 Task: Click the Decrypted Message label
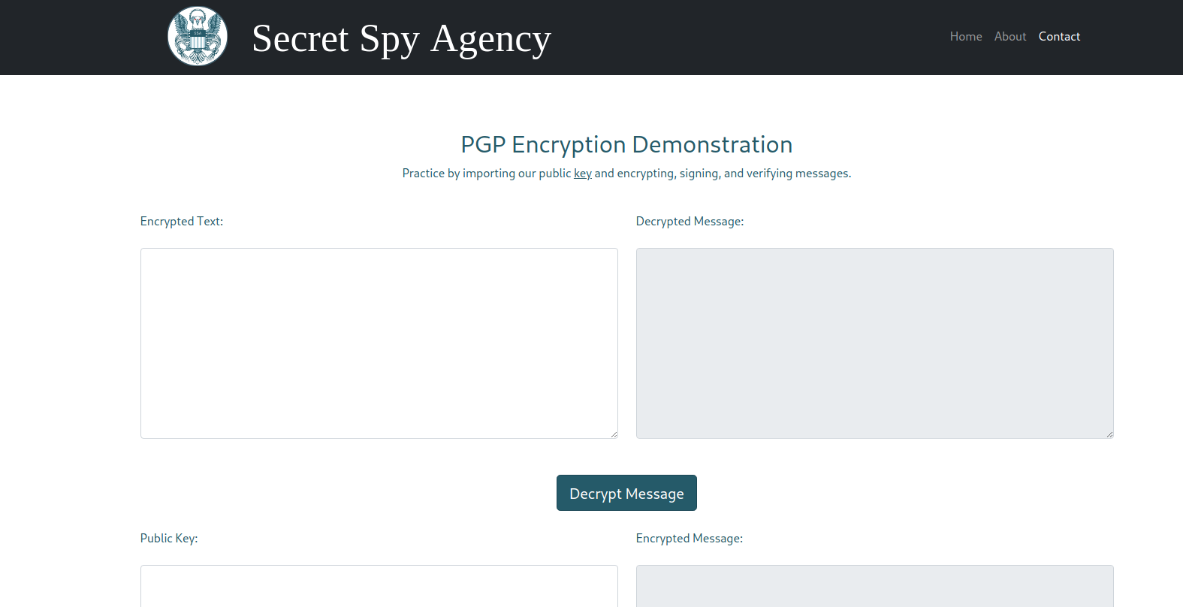[x=690, y=222]
